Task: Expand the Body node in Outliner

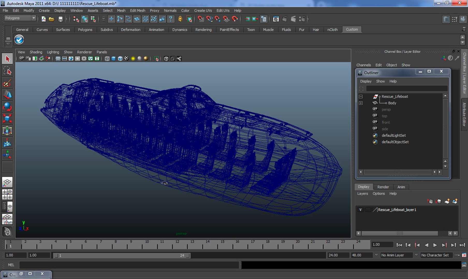Action: [361, 103]
